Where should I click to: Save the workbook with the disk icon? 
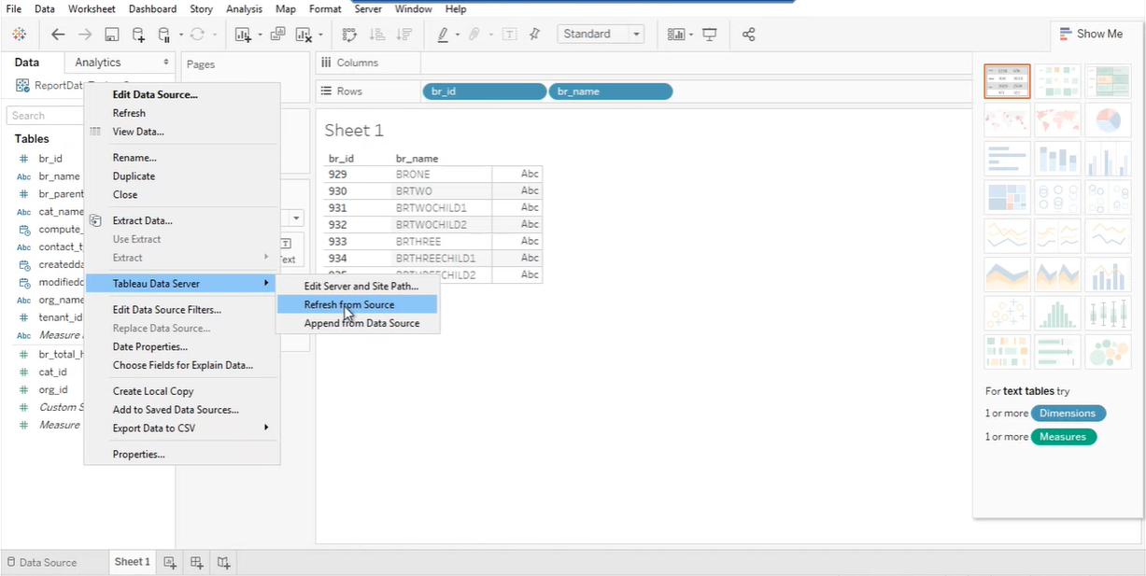click(112, 35)
